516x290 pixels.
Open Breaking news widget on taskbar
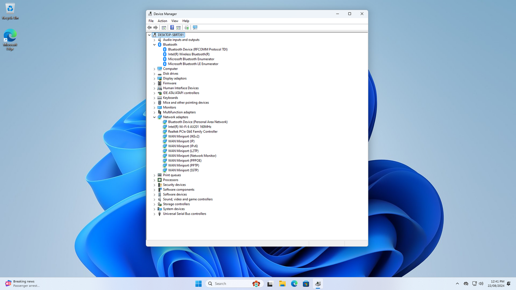[23, 284]
